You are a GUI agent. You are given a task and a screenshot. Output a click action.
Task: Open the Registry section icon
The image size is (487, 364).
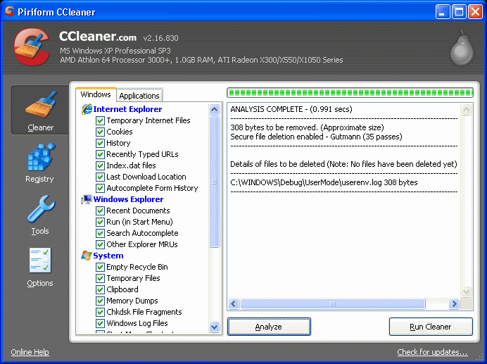coord(41,157)
